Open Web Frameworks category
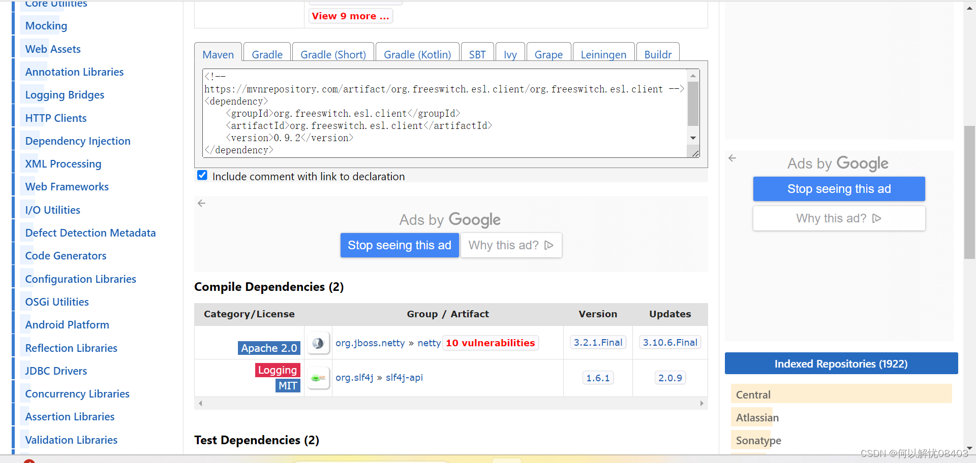This screenshot has width=976, height=463. pos(67,187)
